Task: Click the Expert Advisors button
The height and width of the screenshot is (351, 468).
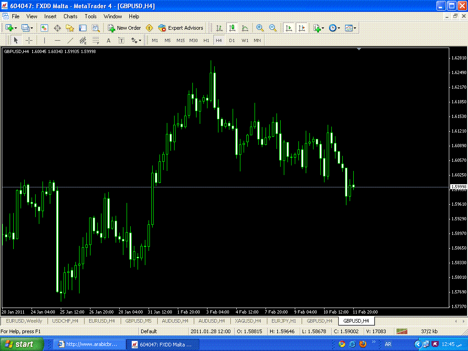Action: click(181, 28)
